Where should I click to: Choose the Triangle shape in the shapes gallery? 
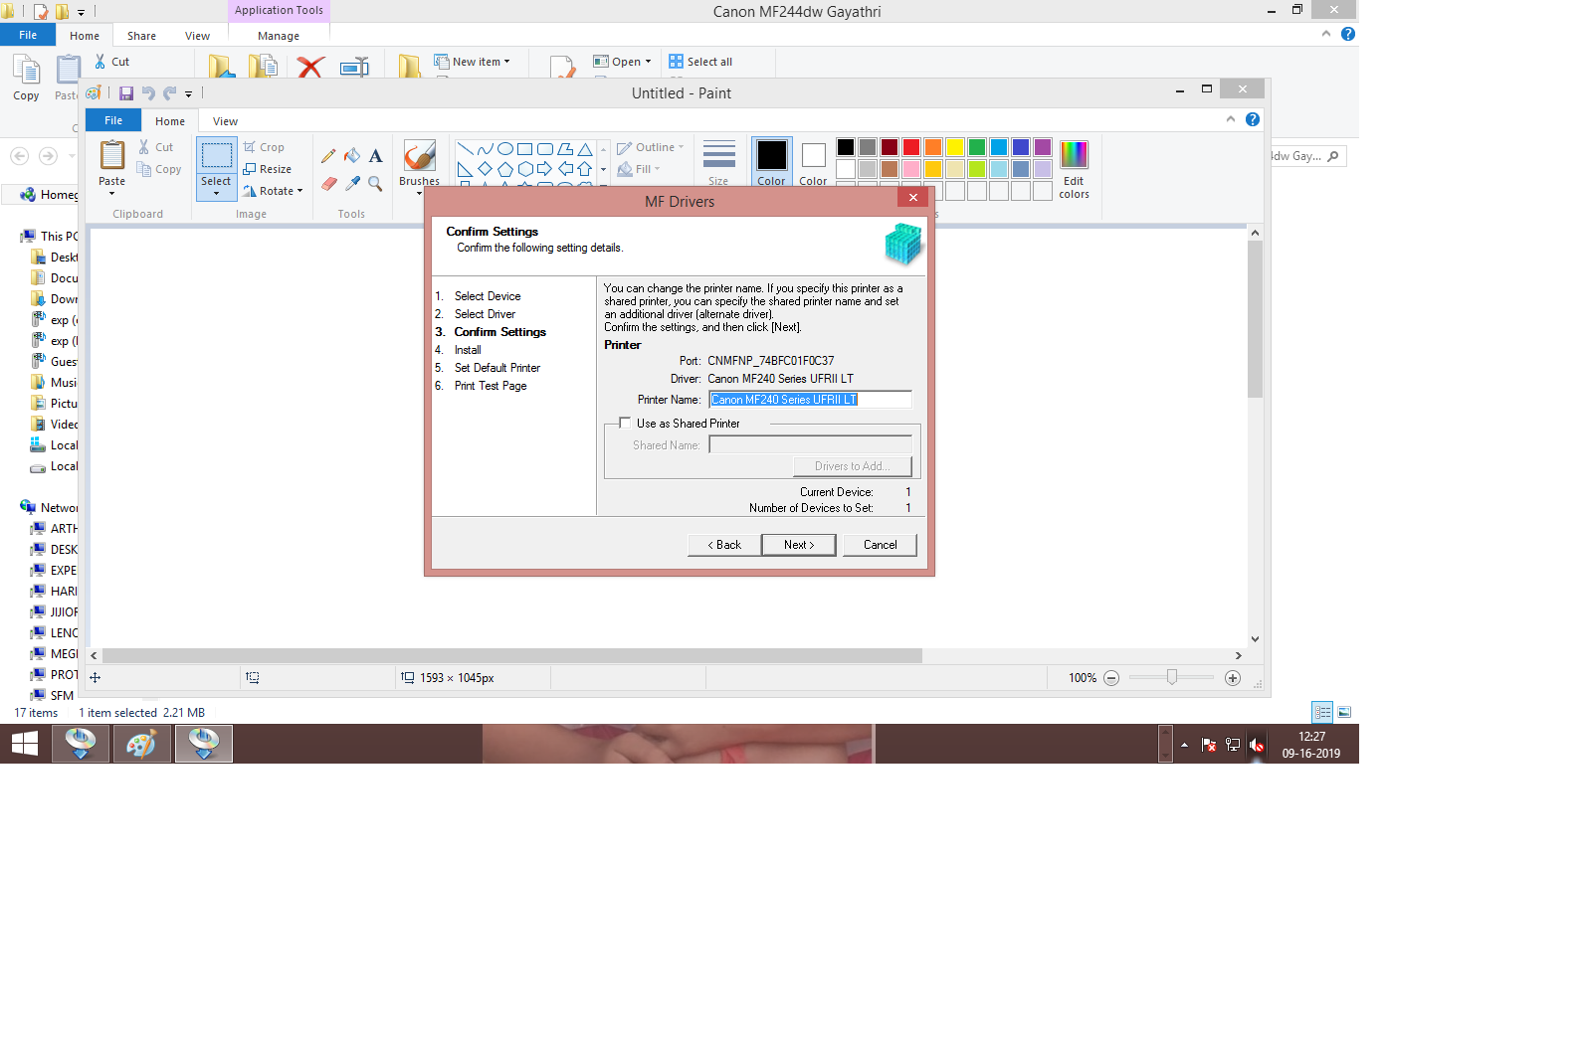coord(585,149)
